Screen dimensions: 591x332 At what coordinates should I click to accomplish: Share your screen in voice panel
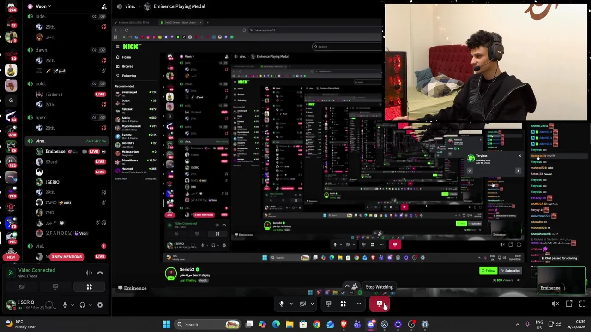tap(55, 287)
